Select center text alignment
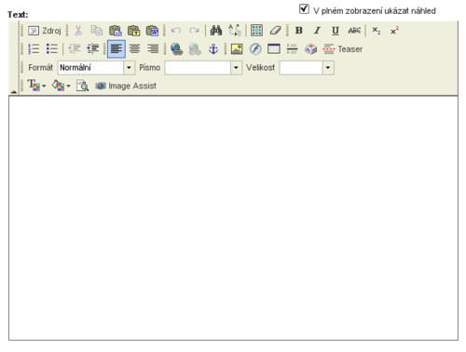The width and height of the screenshot is (466, 352). 134,49
